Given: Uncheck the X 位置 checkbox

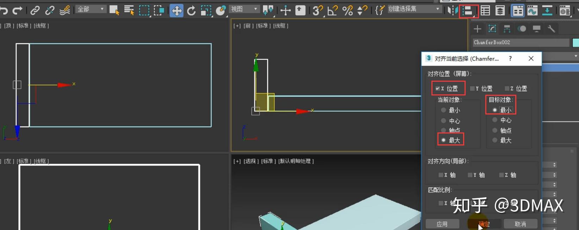Looking at the screenshot, I should pyautogui.click(x=437, y=88).
